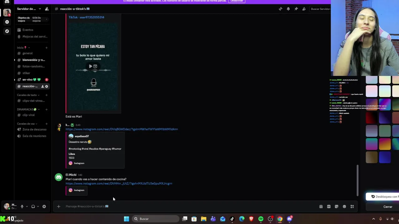The width and height of the screenshot is (399, 224).
Task: Join Zona de descanso voice channel
Action: (x=32, y=129)
